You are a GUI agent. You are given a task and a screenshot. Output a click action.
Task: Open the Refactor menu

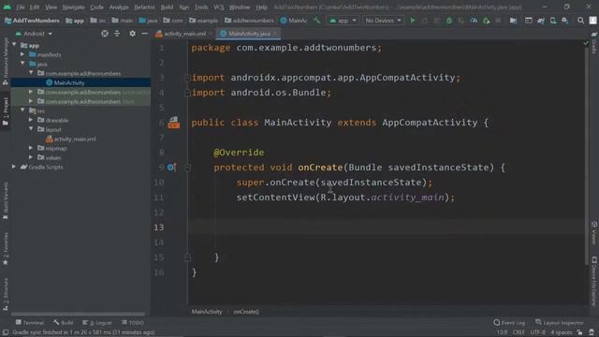tap(144, 7)
